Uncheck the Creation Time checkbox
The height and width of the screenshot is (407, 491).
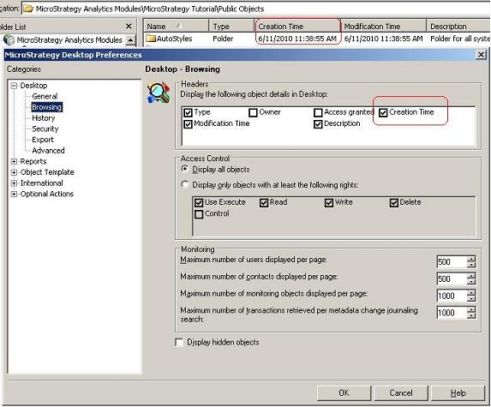(x=383, y=112)
